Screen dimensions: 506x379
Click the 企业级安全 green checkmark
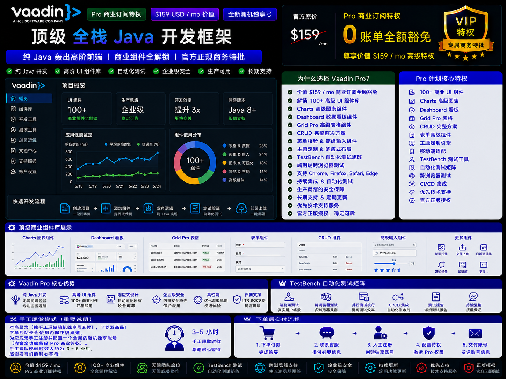(x=156, y=71)
